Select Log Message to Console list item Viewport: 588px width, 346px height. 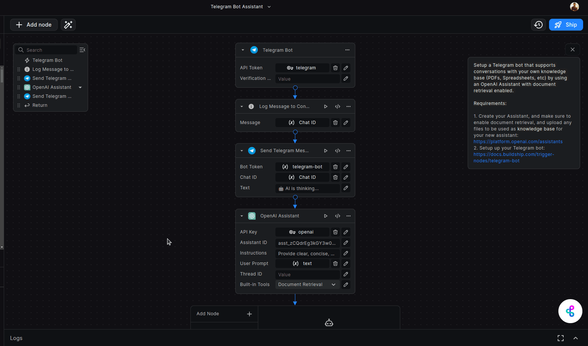coord(53,69)
